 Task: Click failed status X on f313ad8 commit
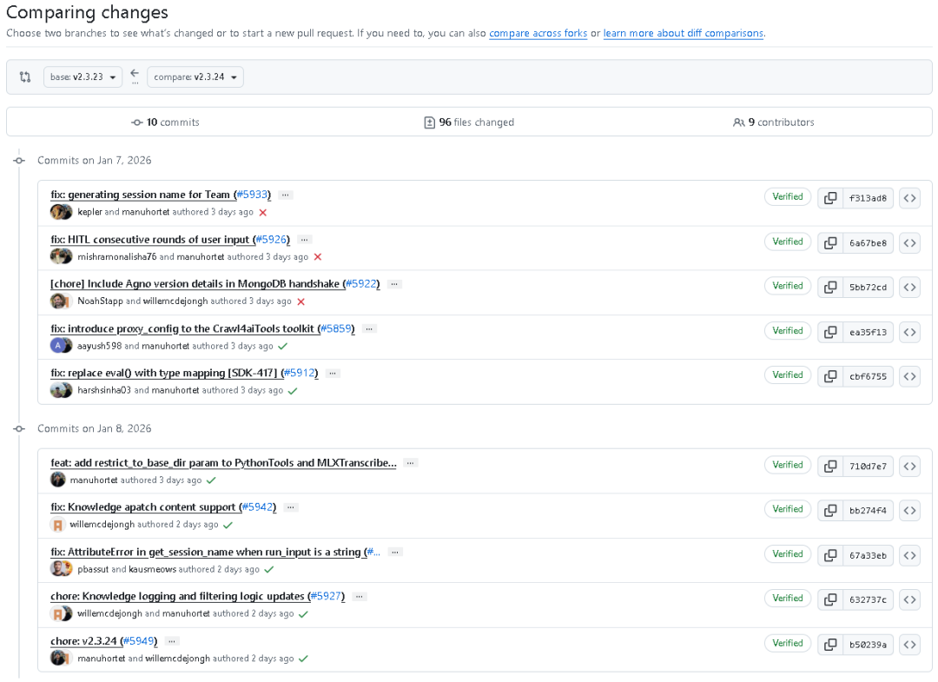(x=263, y=212)
